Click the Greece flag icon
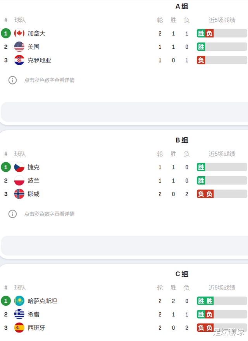 tap(19, 314)
